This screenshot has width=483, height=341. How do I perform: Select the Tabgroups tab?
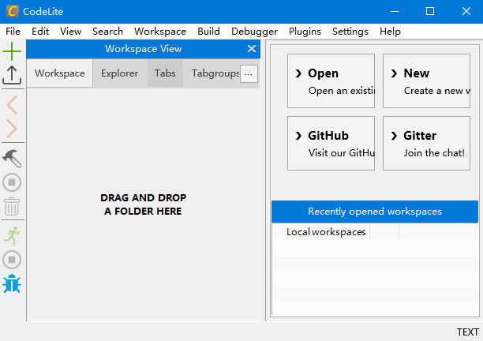click(215, 73)
